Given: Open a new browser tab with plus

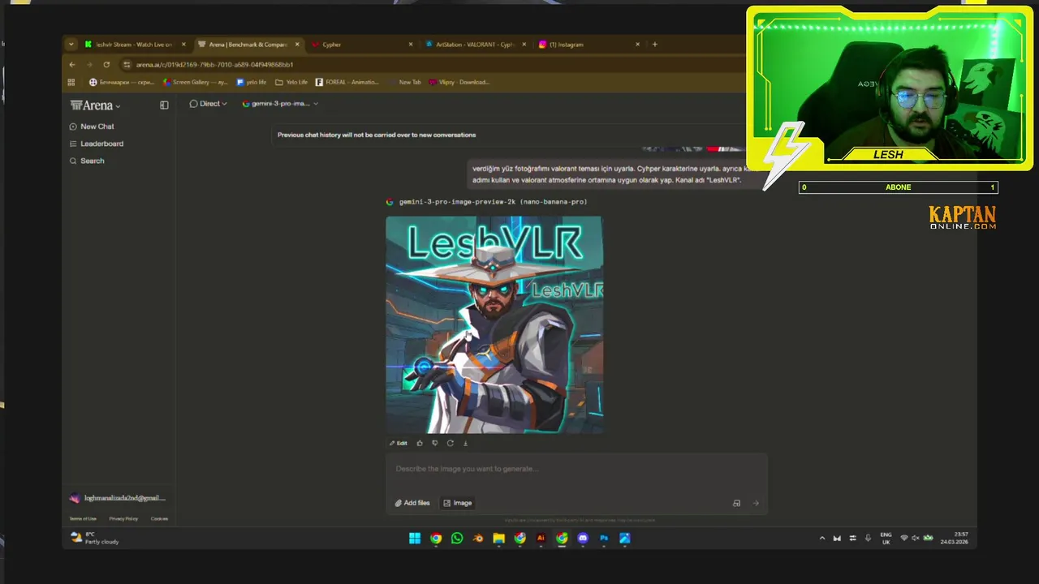Looking at the screenshot, I should [655, 45].
